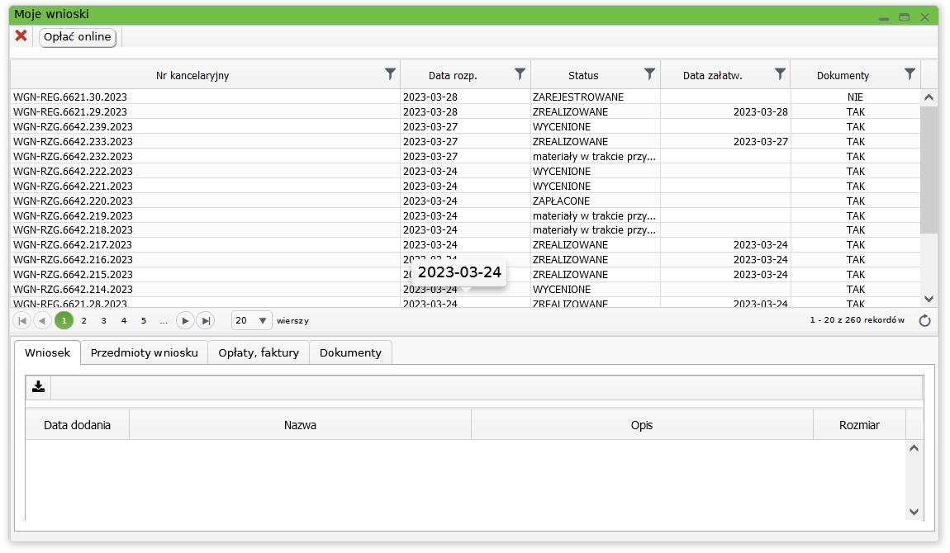Open the Opłaty, faktury tab
Screen dimensions: 950x553
[x=259, y=352]
